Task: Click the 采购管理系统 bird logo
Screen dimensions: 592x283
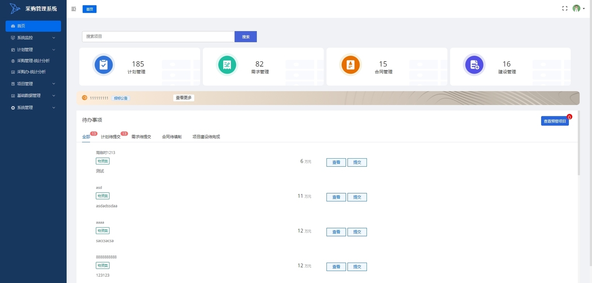Action: click(x=15, y=8)
